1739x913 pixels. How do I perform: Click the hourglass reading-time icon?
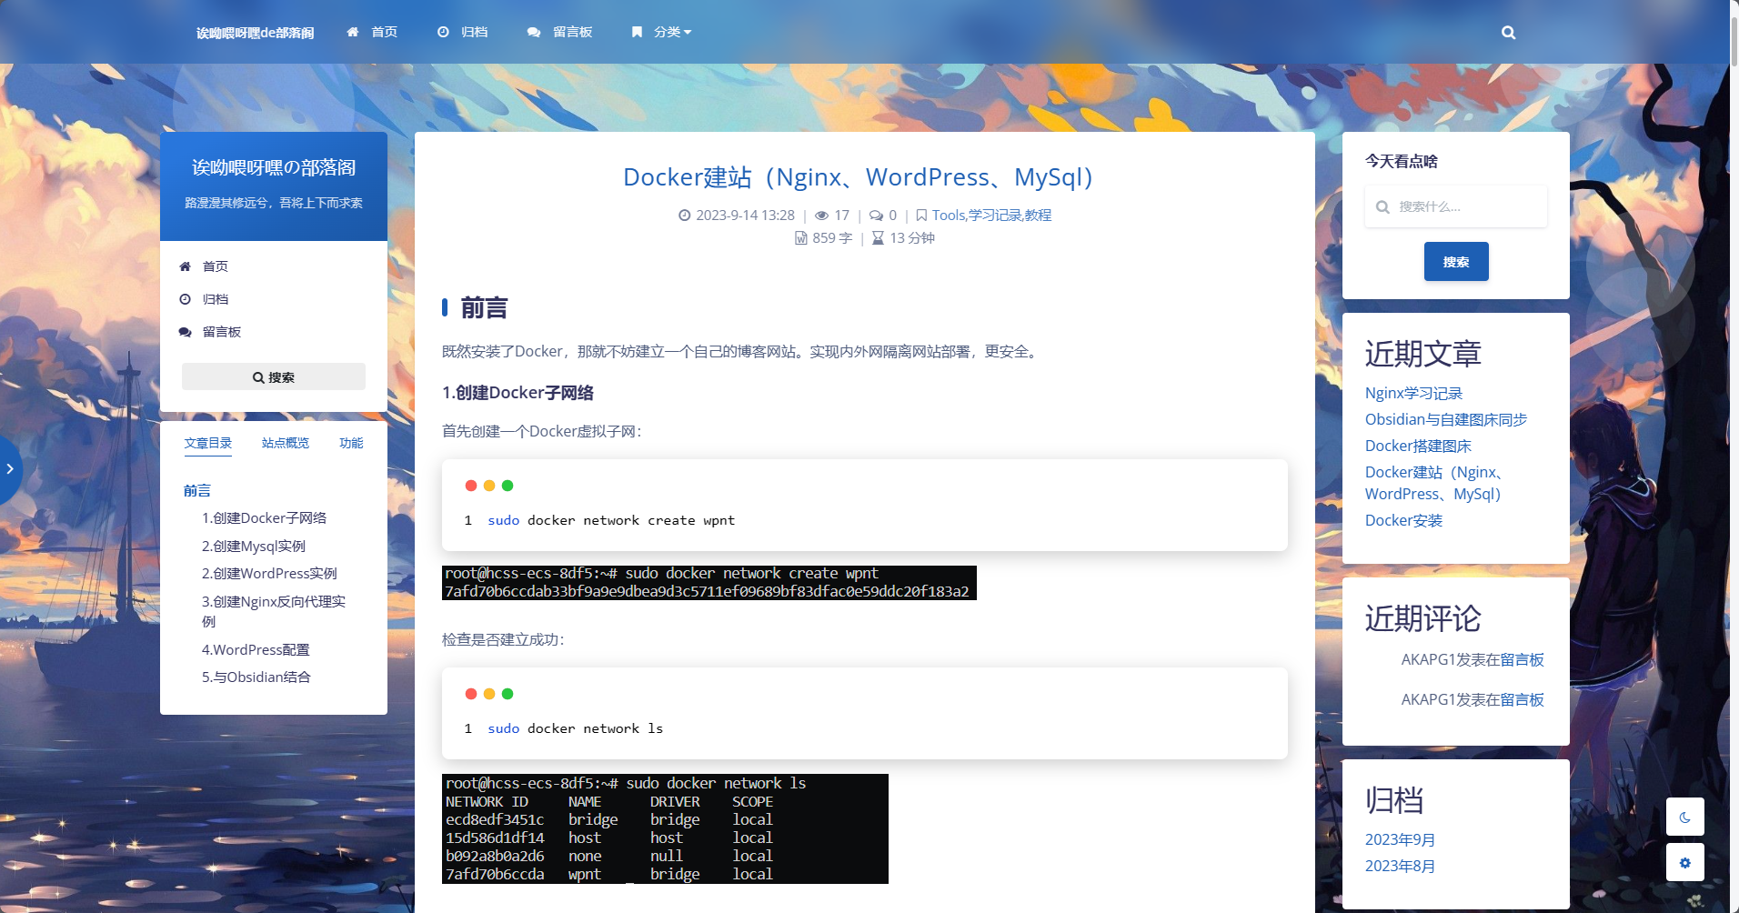tap(878, 238)
